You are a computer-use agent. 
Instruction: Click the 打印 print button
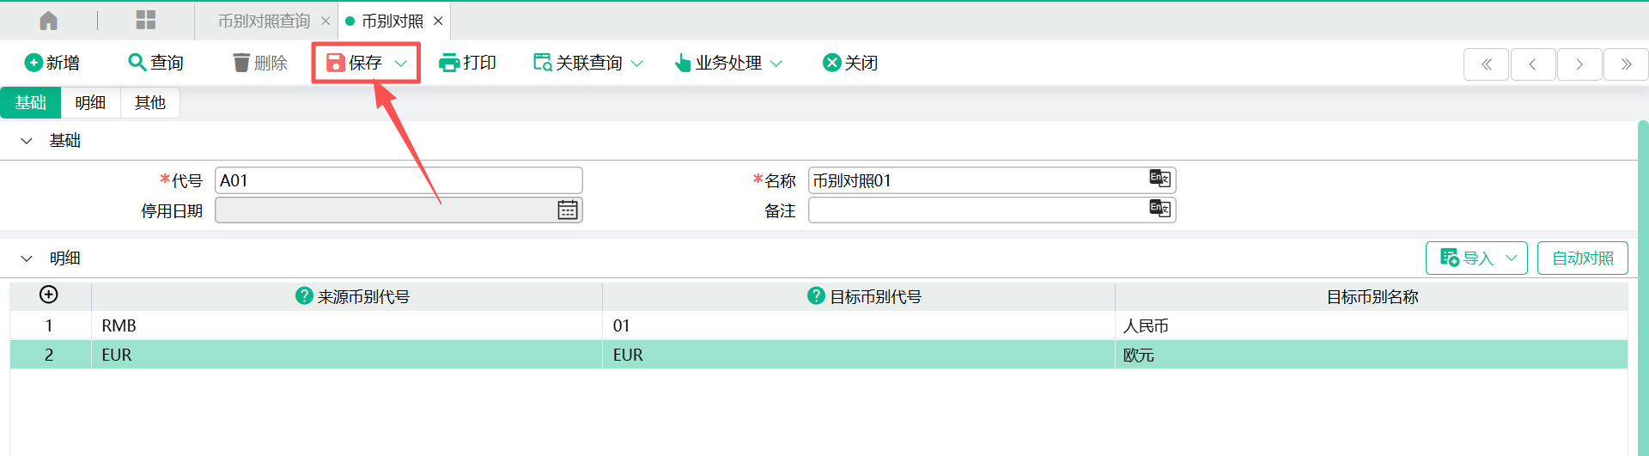coord(467,63)
